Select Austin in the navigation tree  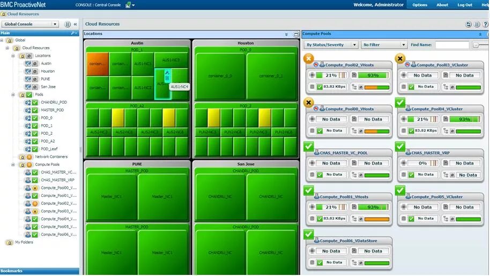pyautogui.click(x=46, y=63)
